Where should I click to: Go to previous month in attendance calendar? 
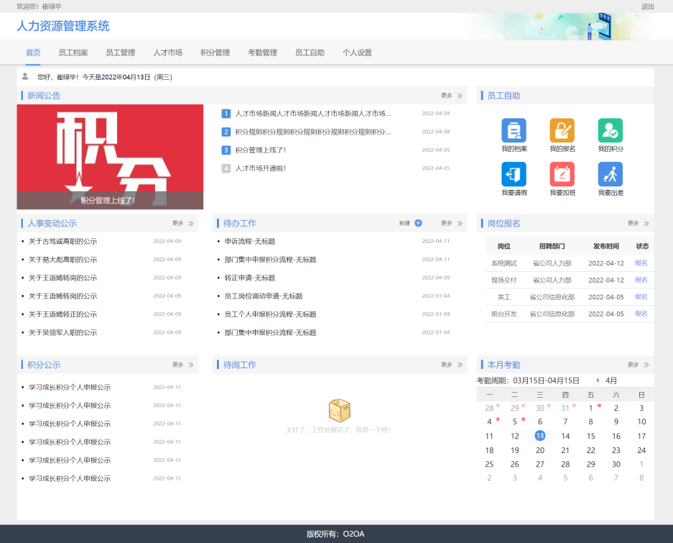click(597, 380)
